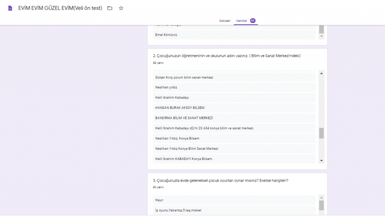
Task: Click the scrollbar thumb in question 2 list
Action: [x=321, y=133]
